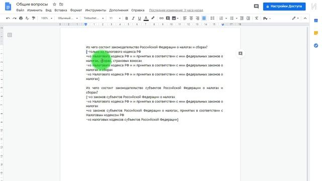
Task: Show the document outline icon
Action: 10,35
